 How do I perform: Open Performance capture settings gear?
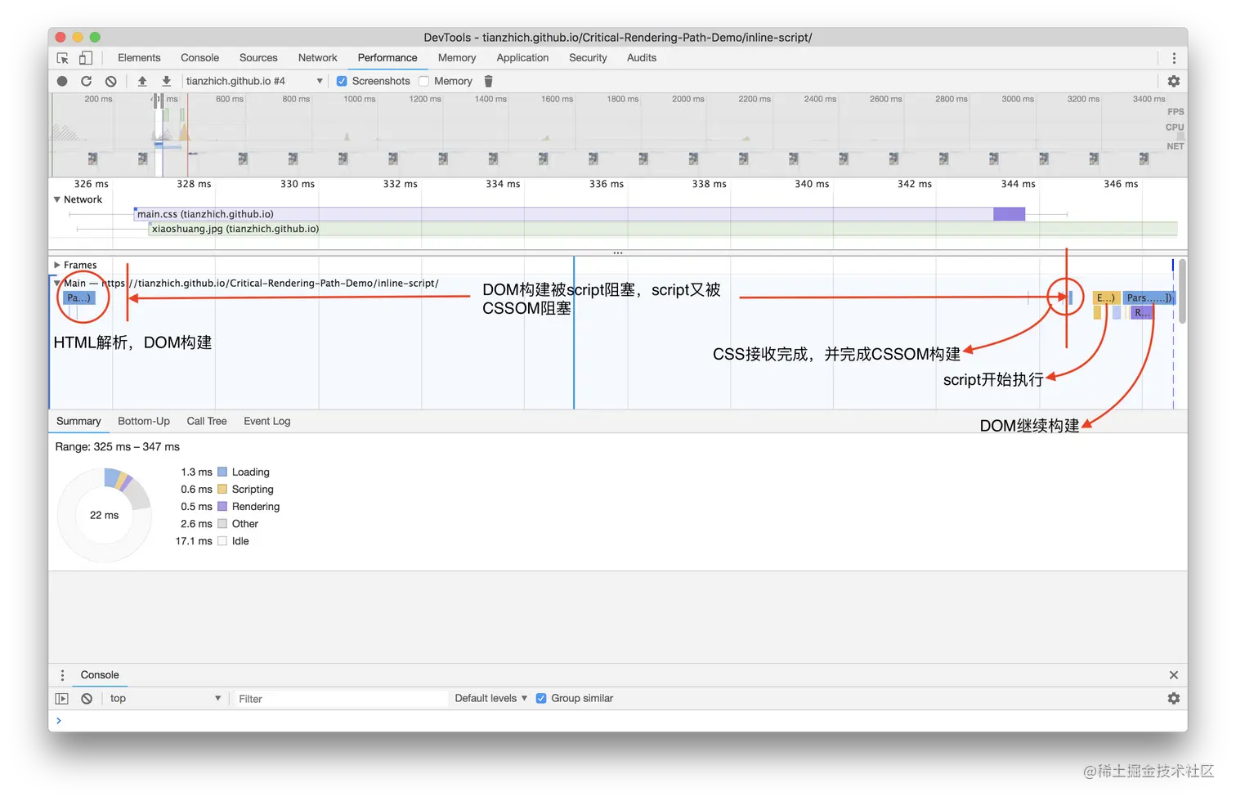(1174, 81)
